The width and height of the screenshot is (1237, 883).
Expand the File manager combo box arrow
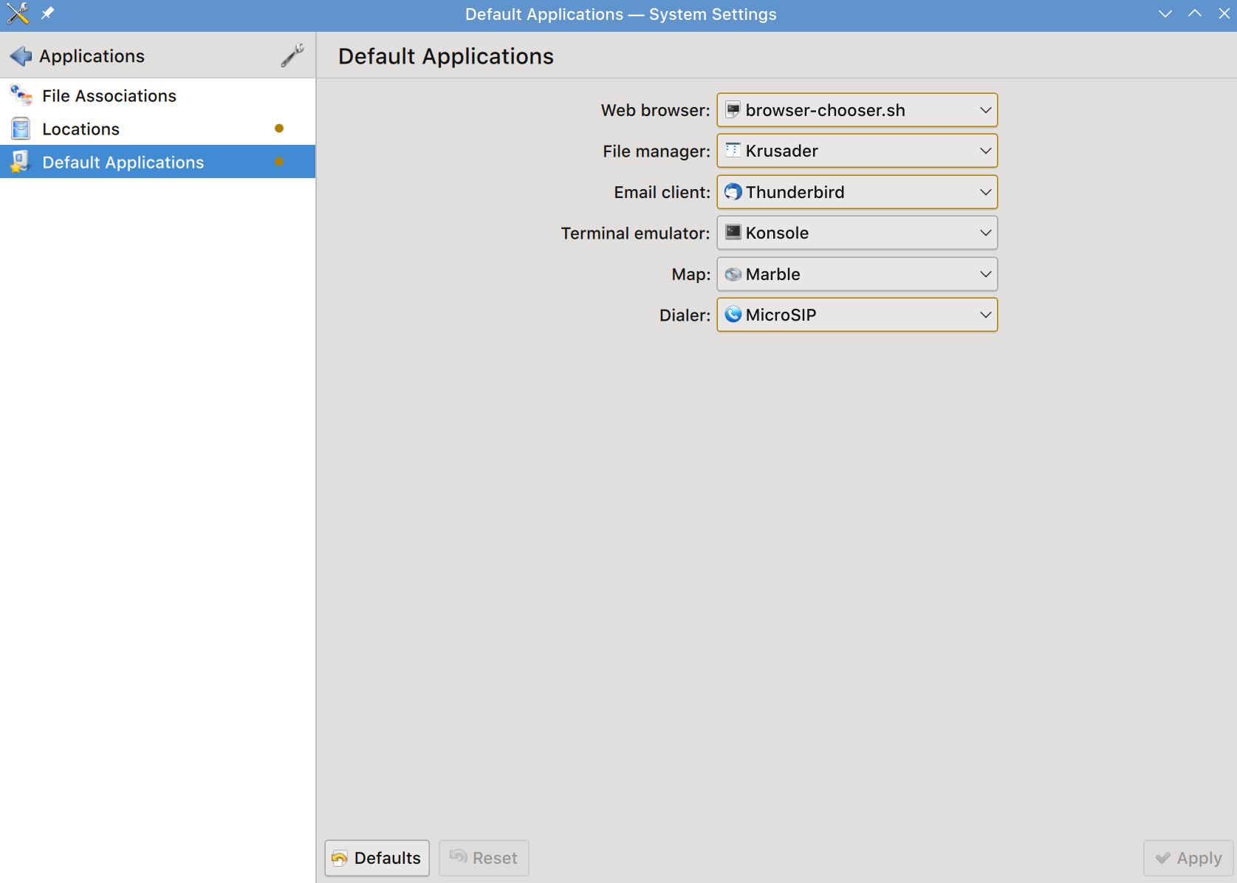pyautogui.click(x=985, y=151)
